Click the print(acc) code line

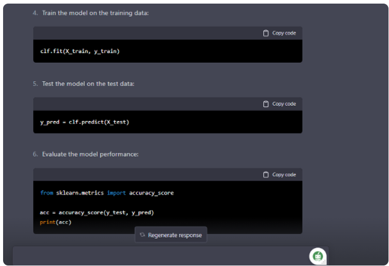[x=55, y=222]
